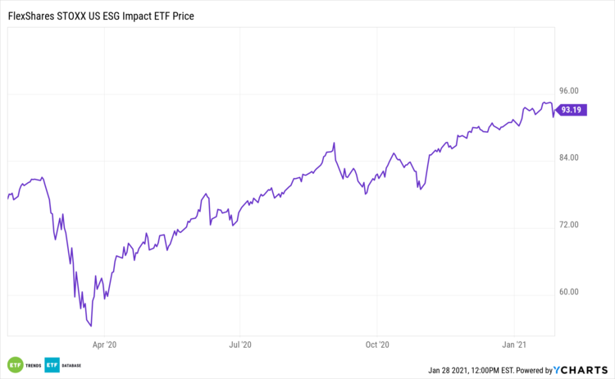The width and height of the screenshot is (615, 379).
Task: Click the 72.00 price axis label
Action: tap(568, 225)
